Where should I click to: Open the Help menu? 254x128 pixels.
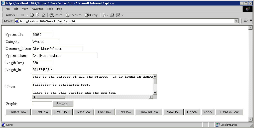[x=60, y=9]
